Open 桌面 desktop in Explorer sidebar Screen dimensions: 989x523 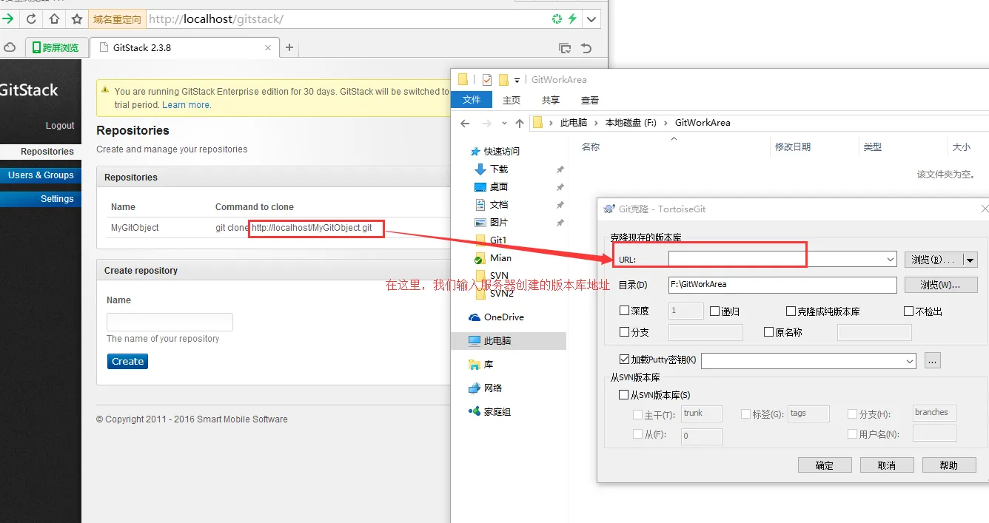pyautogui.click(x=498, y=186)
